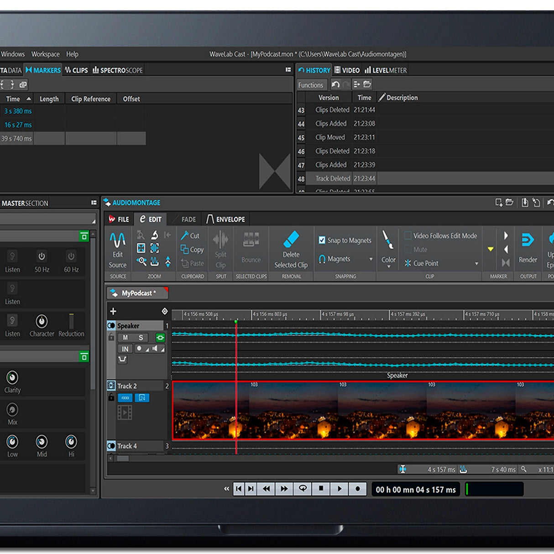The image size is (554, 554).
Task: Click the add track plus icon
Action: pyautogui.click(x=113, y=311)
